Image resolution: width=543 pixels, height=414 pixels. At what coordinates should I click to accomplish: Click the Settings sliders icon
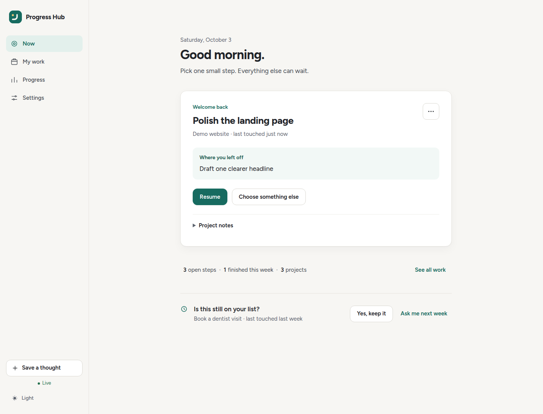click(x=14, y=98)
